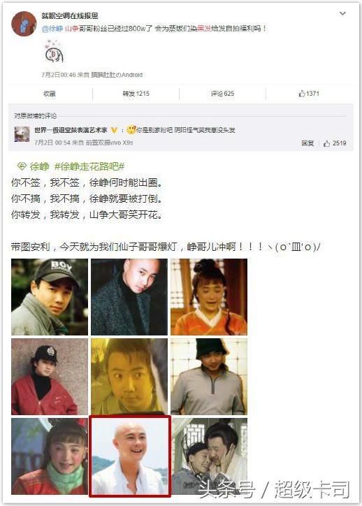Select the 收藏 favorite option
The width and height of the screenshot is (362, 506).
click(x=50, y=94)
